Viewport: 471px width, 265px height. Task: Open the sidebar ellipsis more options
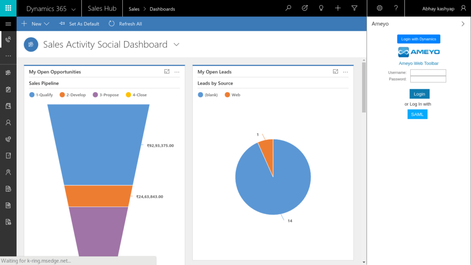point(8,56)
